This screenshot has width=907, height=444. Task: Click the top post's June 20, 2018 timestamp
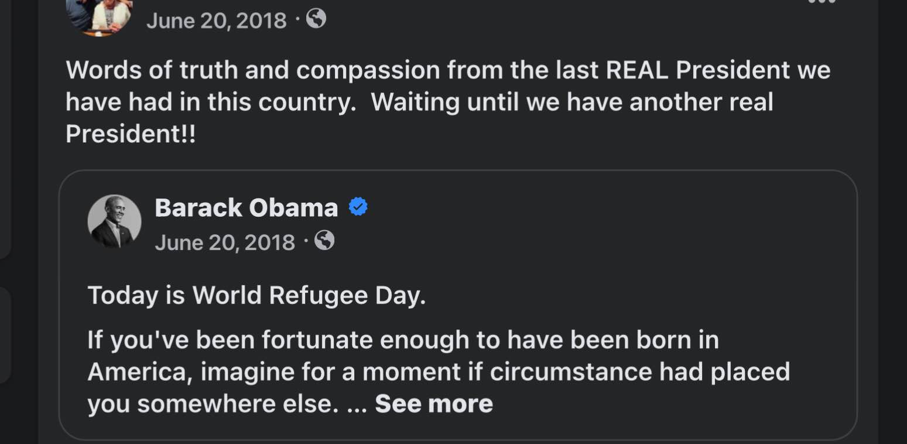point(216,21)
